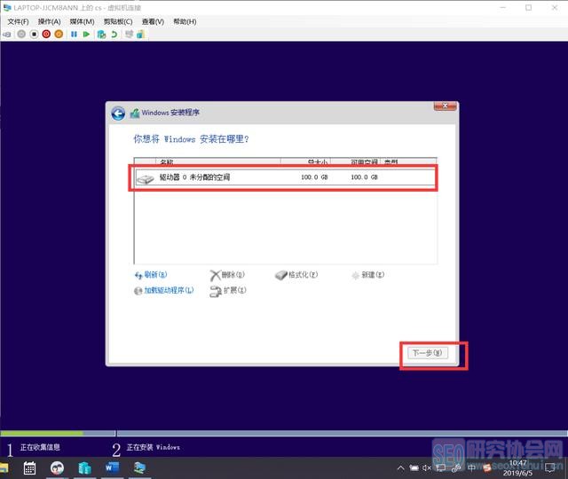The image size is (568, 479).
Task: Click 删除(D) partition option
Action: point(227,275)
